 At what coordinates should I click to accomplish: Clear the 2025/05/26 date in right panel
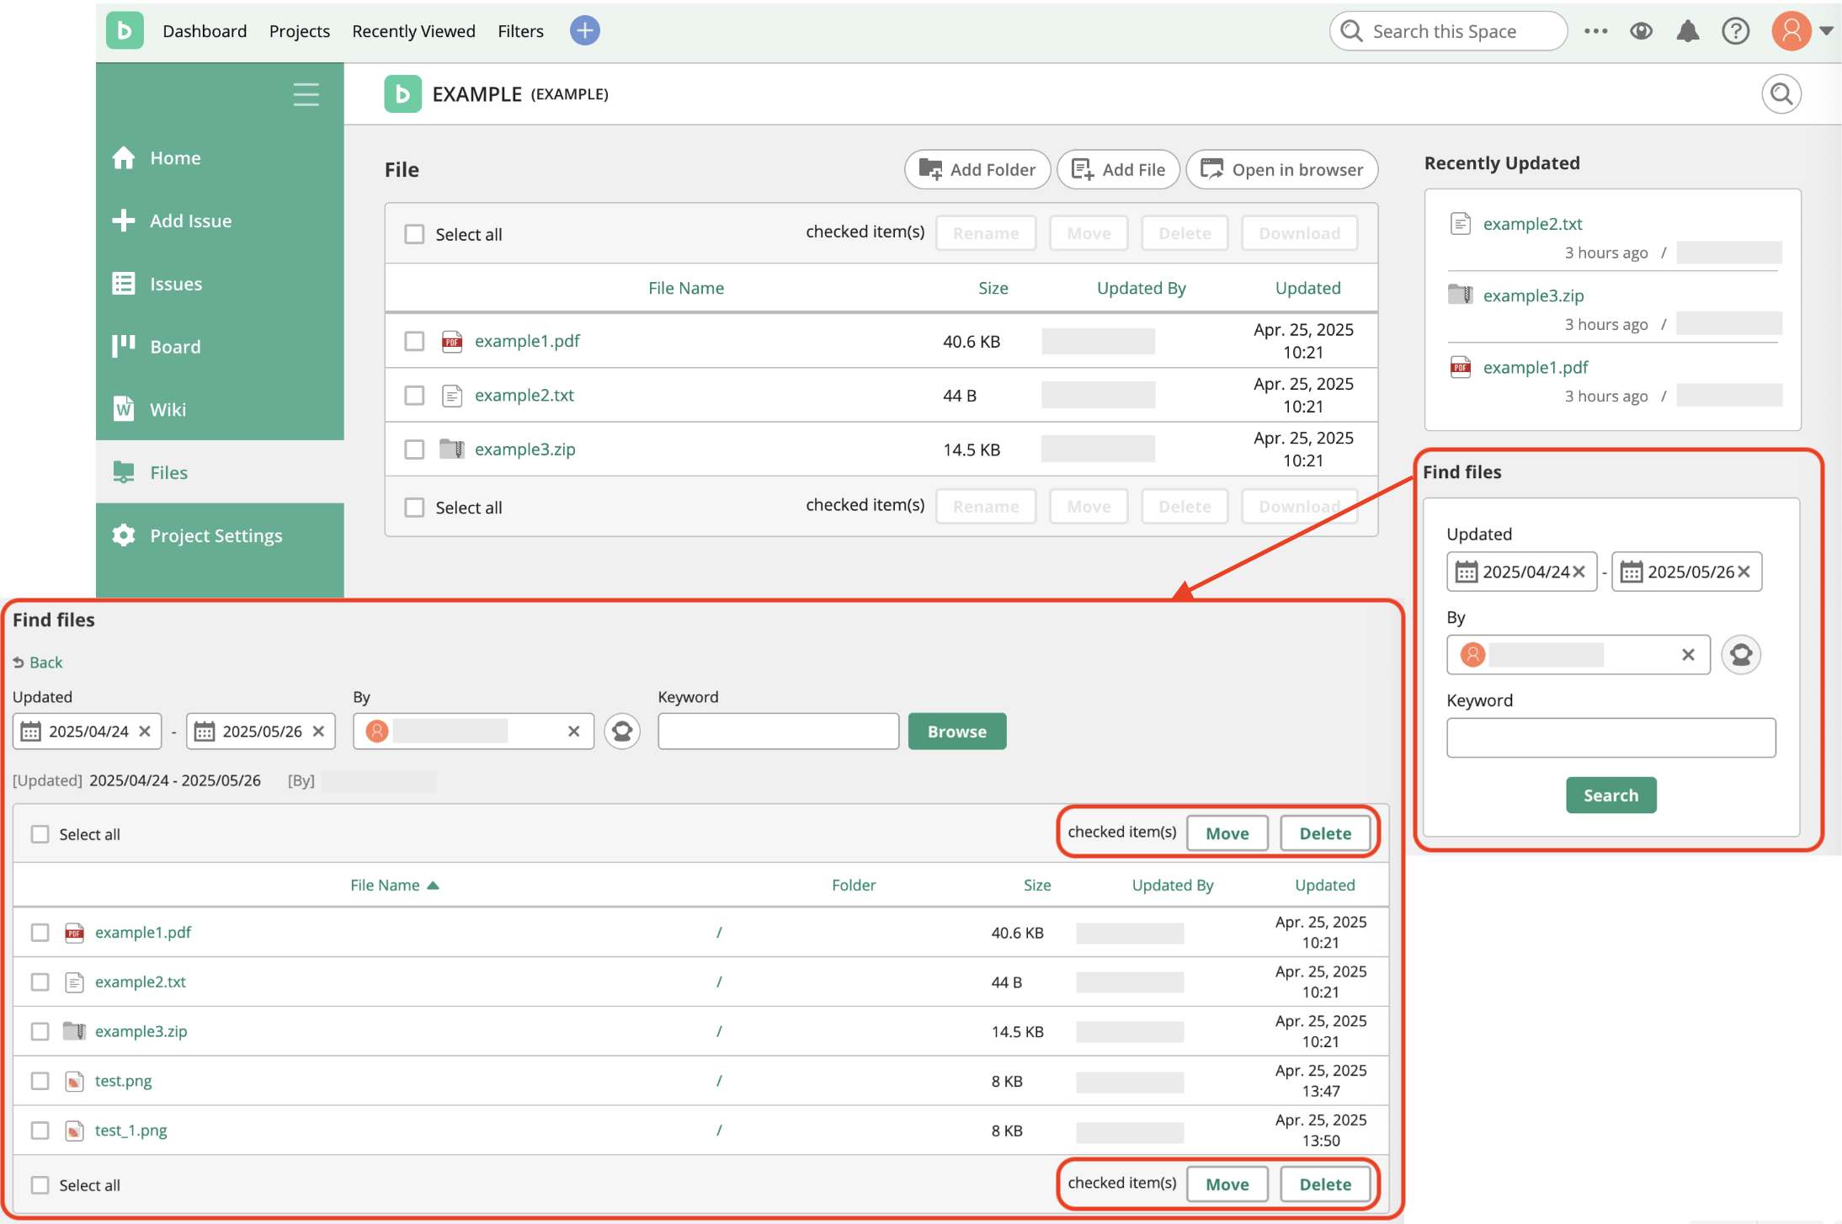[1744, 572]
